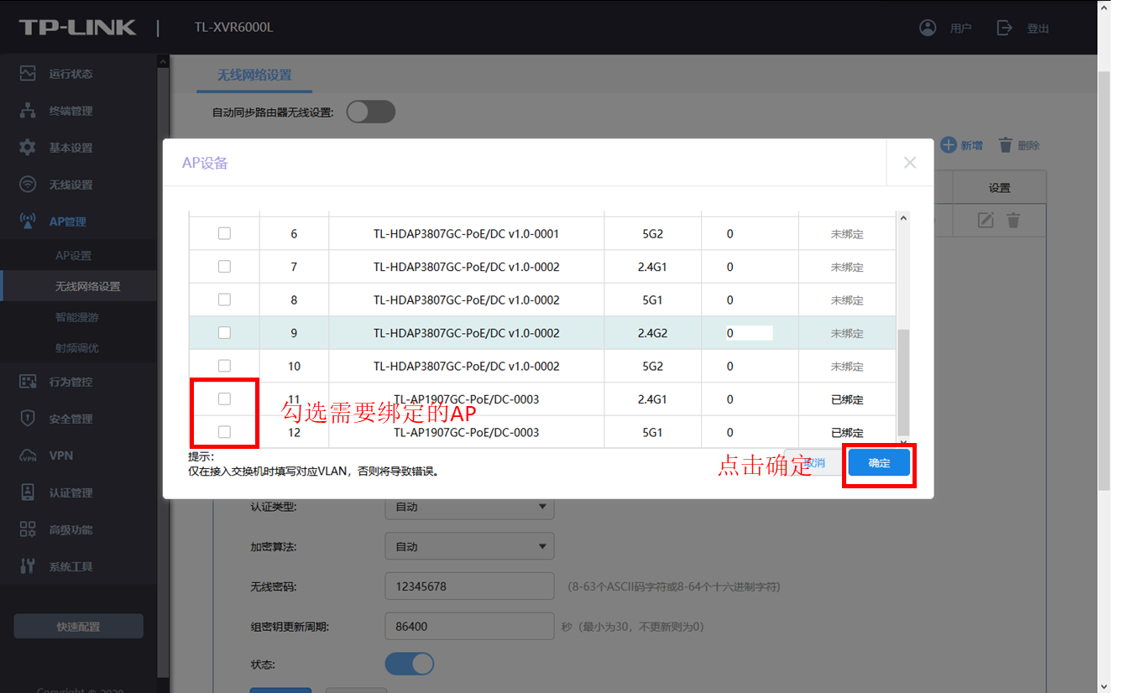This screenshot has height=693, width=1140.
Task: Click 已绑定 status in row 11
Action: click(x=847, y=399)
